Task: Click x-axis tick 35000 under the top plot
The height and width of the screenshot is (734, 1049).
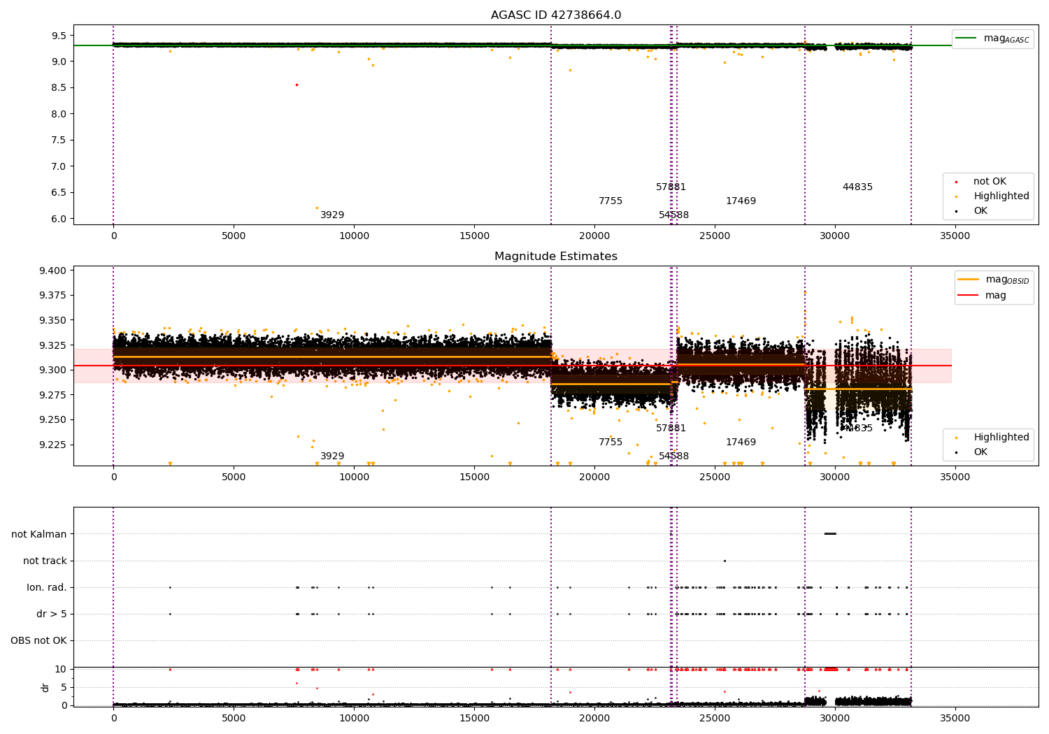Action: click(955, 236)
